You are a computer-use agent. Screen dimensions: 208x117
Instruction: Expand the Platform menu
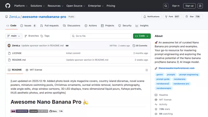(21, 6)
